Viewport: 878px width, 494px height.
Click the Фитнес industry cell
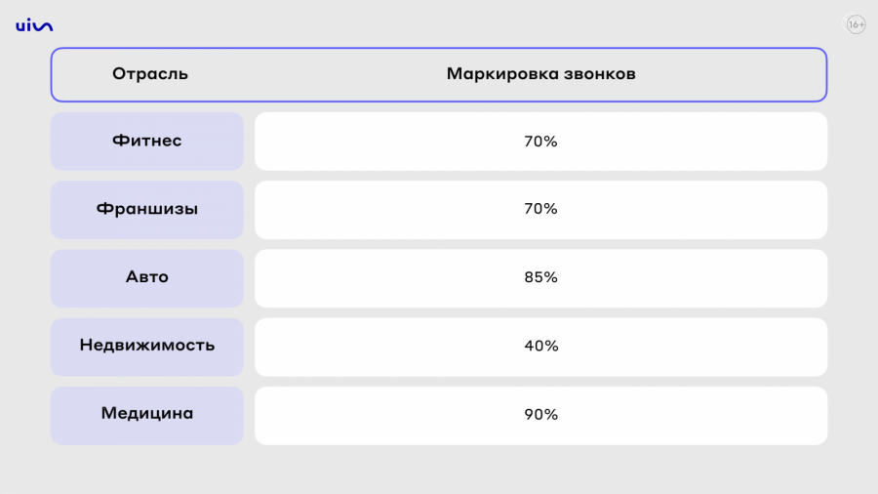tap(147, 142)
